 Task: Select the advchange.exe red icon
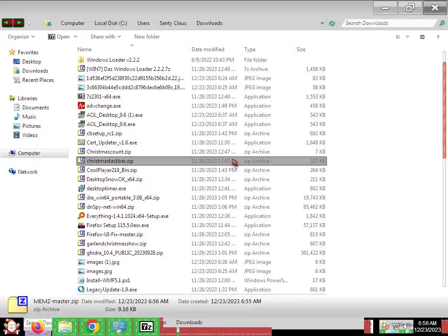point(81,105)
